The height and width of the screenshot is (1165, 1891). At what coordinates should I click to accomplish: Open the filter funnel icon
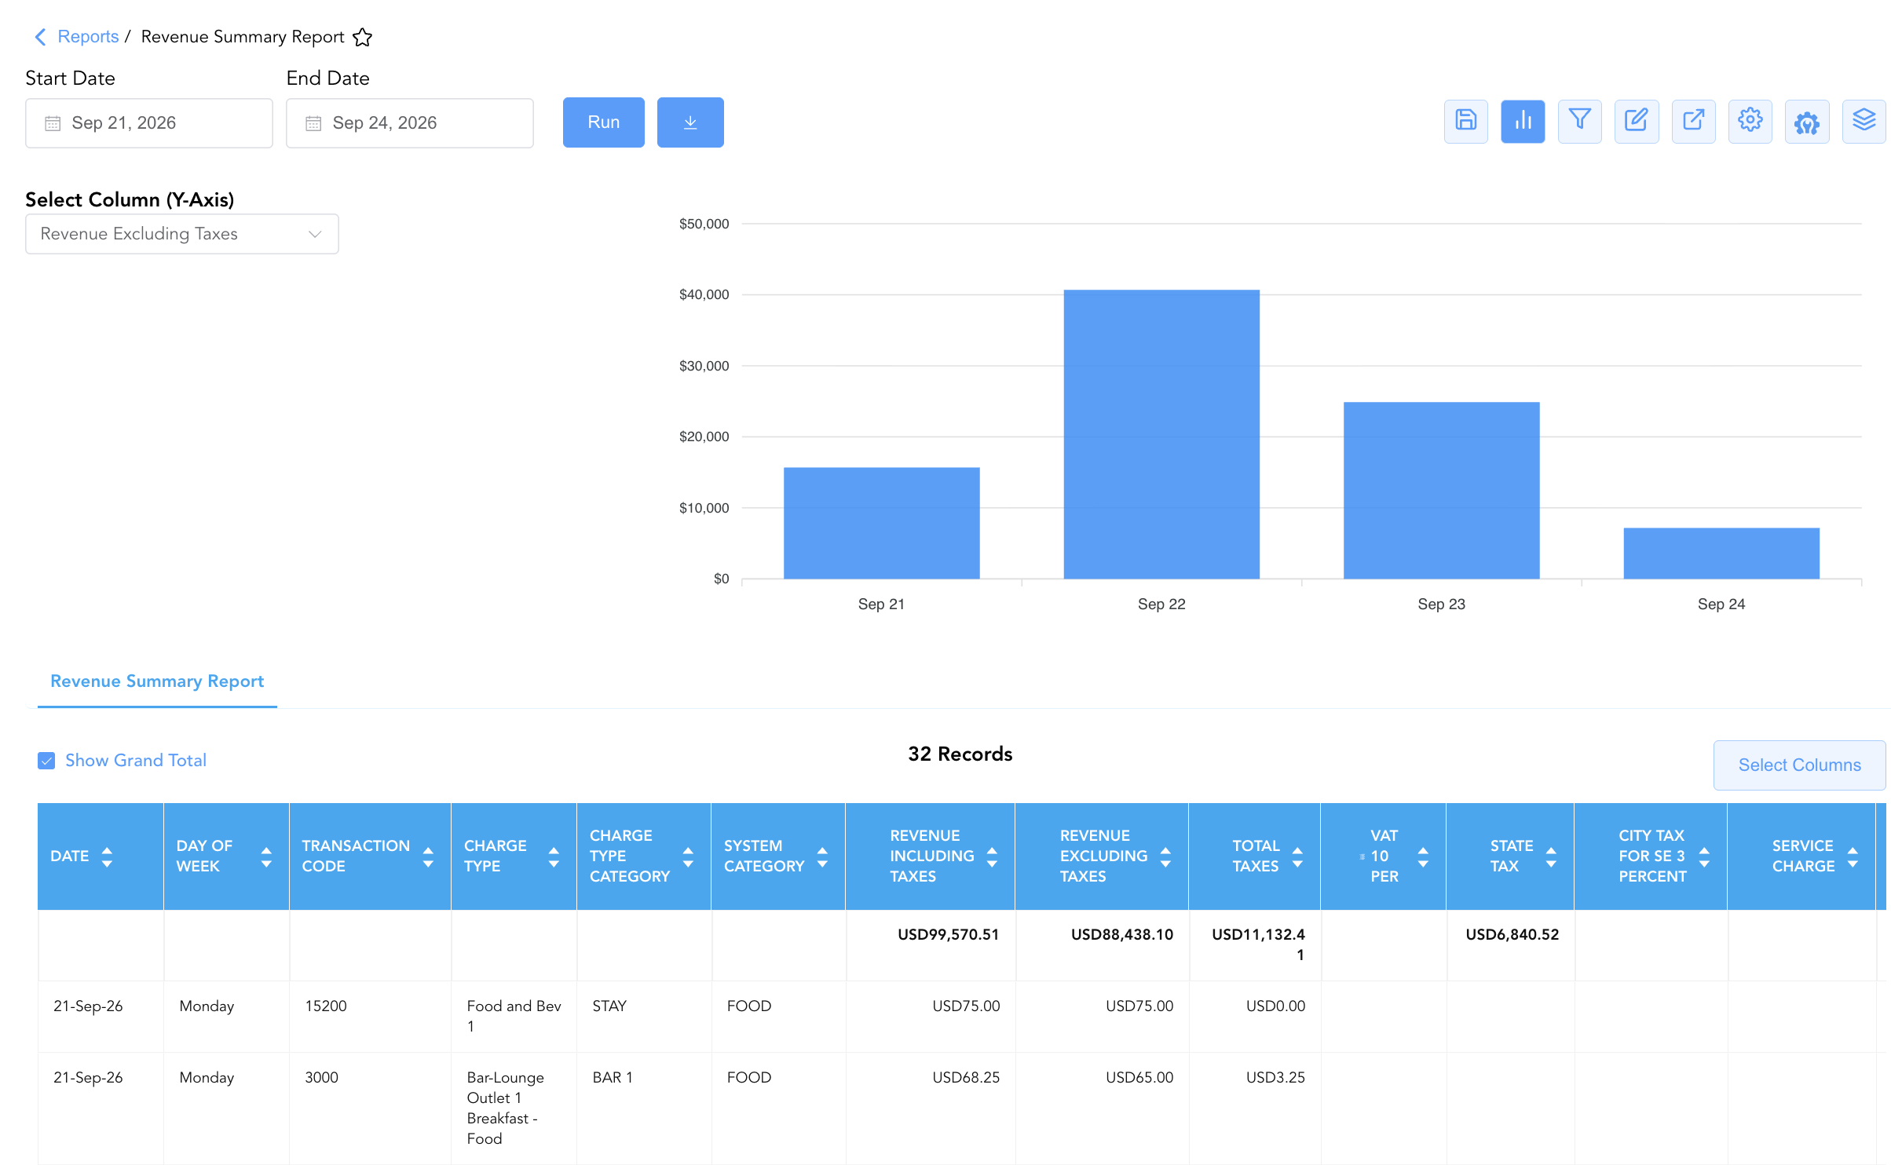(1579, 122)
